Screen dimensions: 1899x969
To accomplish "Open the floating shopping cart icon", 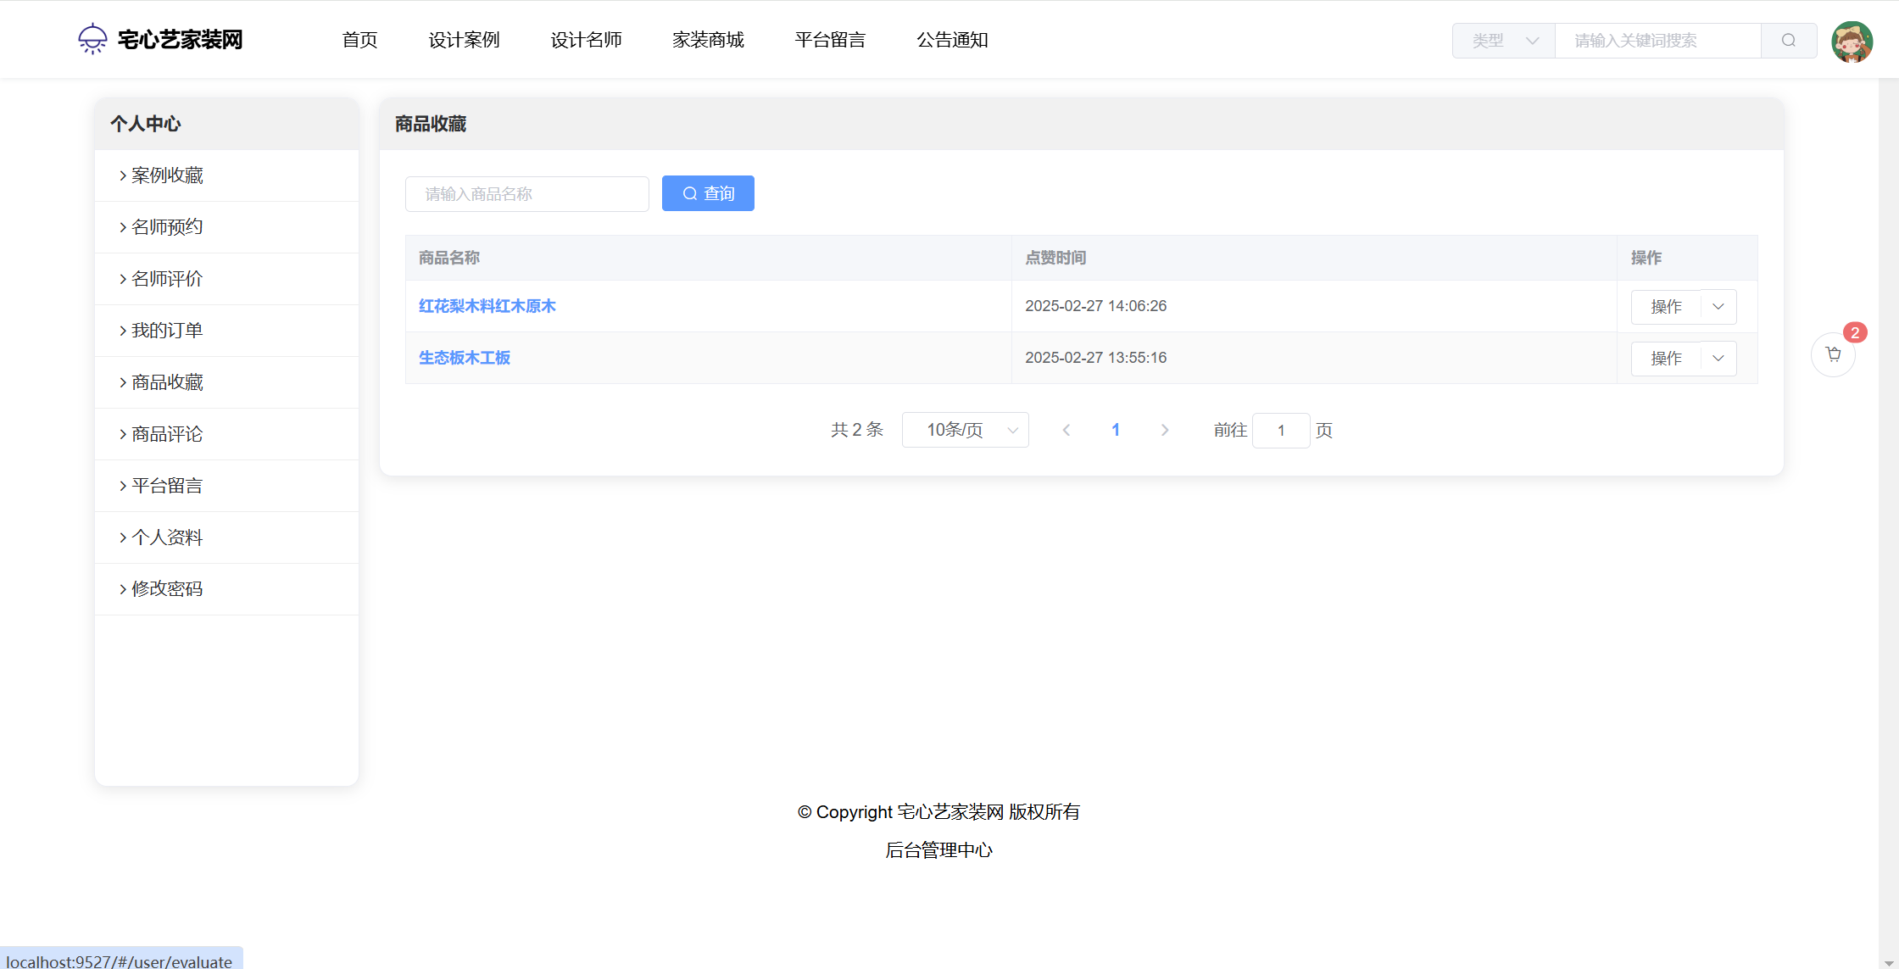I will (x=1833, y=354).
